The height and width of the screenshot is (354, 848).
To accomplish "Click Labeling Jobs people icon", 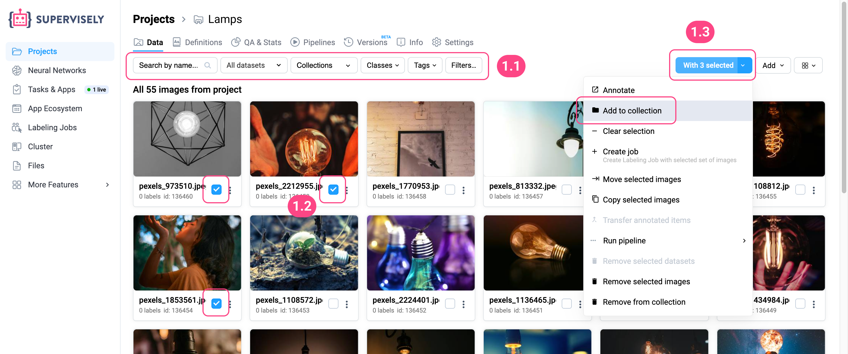I will pyautogui.click(x=17, y=127).
